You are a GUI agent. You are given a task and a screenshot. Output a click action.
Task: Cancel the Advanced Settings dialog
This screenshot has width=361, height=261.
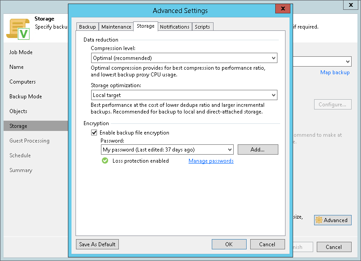(x=267, y=244)
